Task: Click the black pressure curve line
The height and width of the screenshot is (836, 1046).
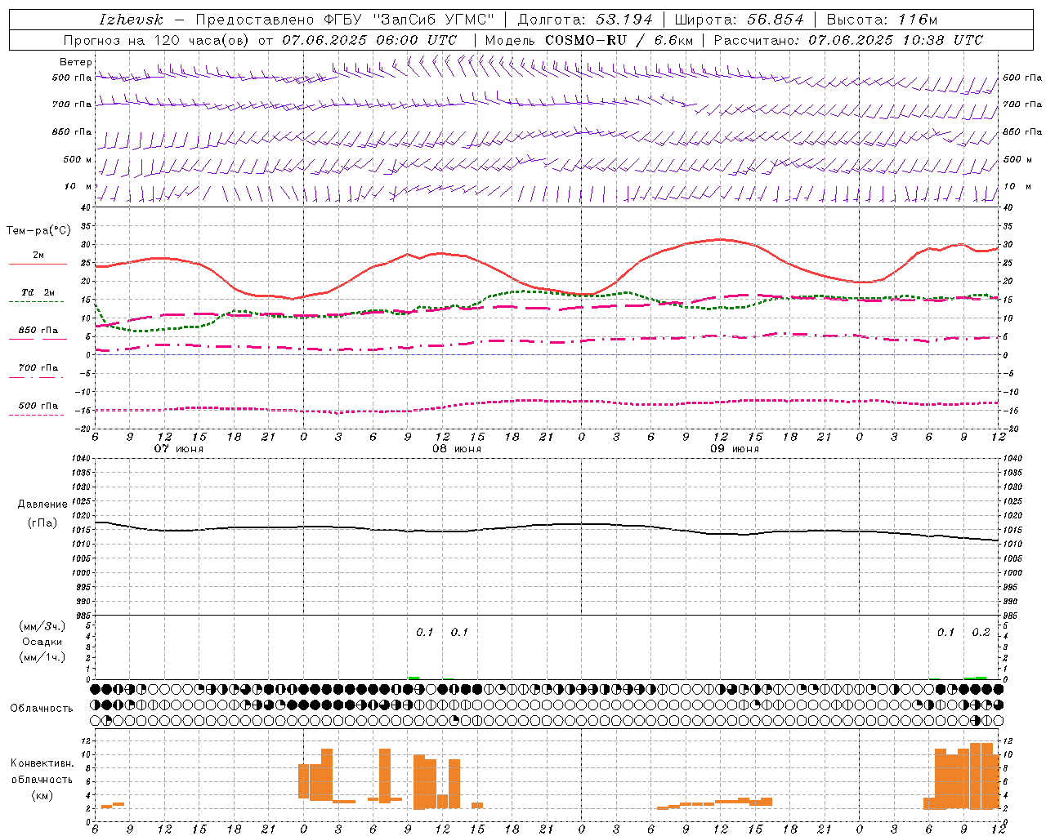Action: tap(548, 525)
